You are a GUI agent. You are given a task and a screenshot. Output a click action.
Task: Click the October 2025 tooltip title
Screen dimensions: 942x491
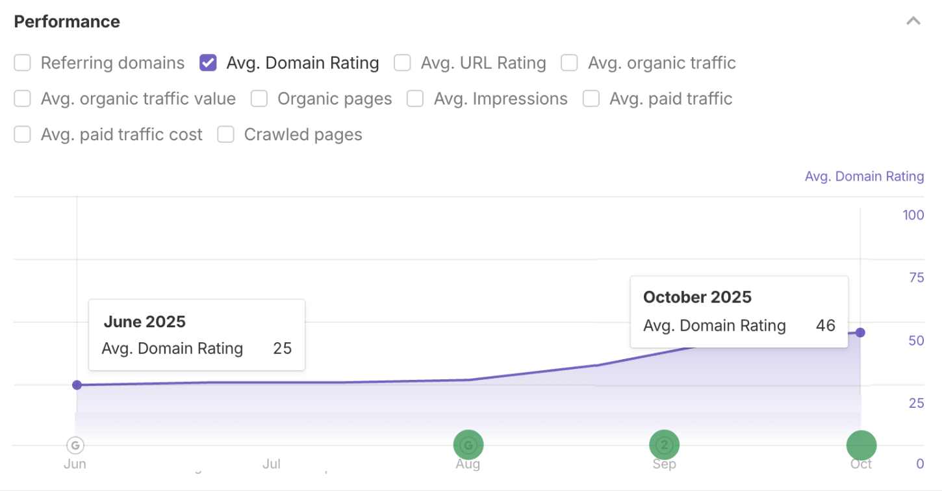(x=697, y=297)
